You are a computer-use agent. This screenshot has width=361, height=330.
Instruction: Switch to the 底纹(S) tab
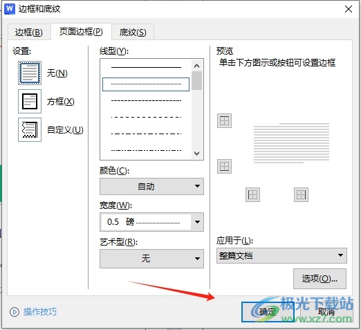click(133, 33)
